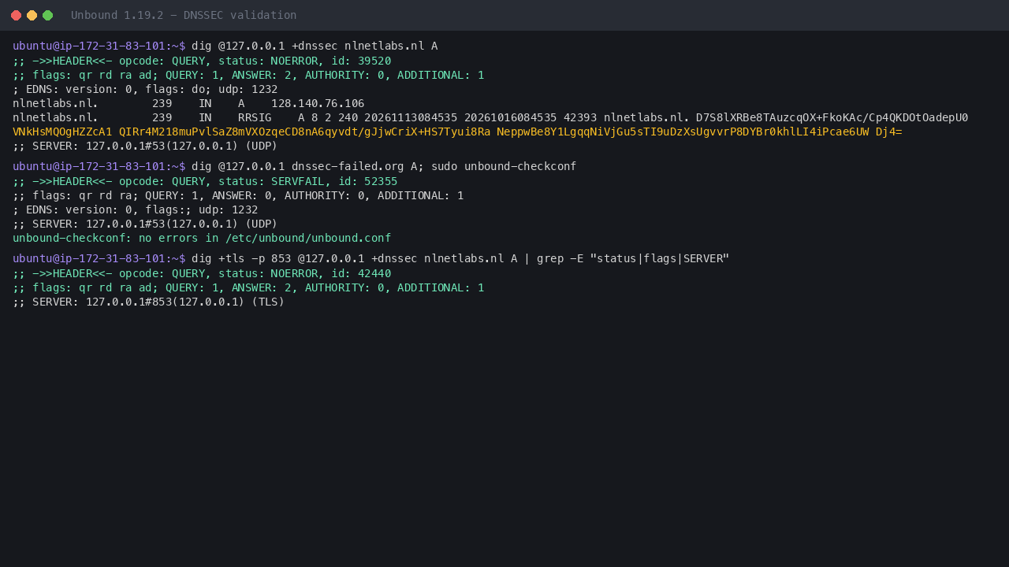Click the signature expiration 20261113084535
Viewport: 1009px width, 567px height.
point(411,117)
